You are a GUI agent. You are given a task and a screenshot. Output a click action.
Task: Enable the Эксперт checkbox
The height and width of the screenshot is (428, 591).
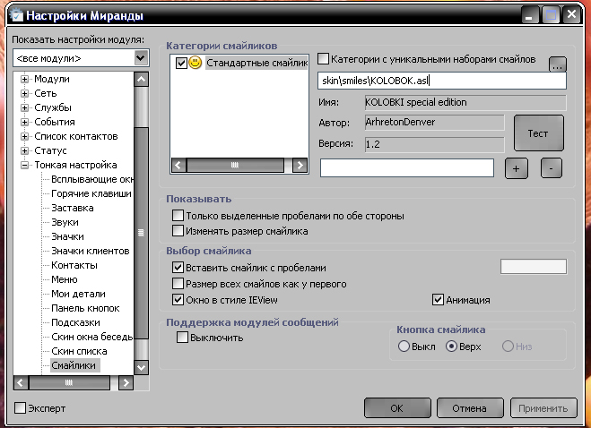[x=21, y=408]
